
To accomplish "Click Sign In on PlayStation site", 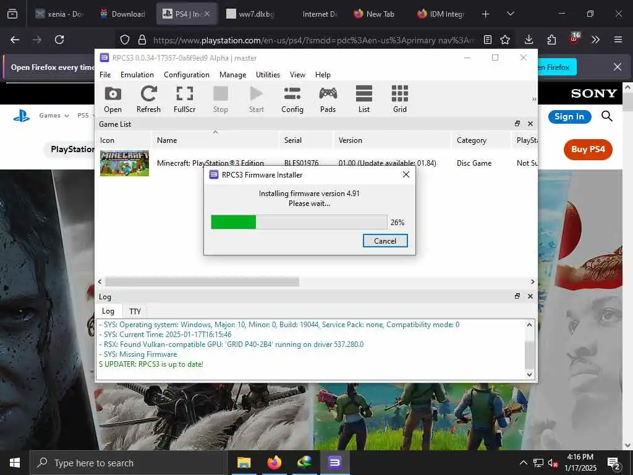I will [569, 117].
